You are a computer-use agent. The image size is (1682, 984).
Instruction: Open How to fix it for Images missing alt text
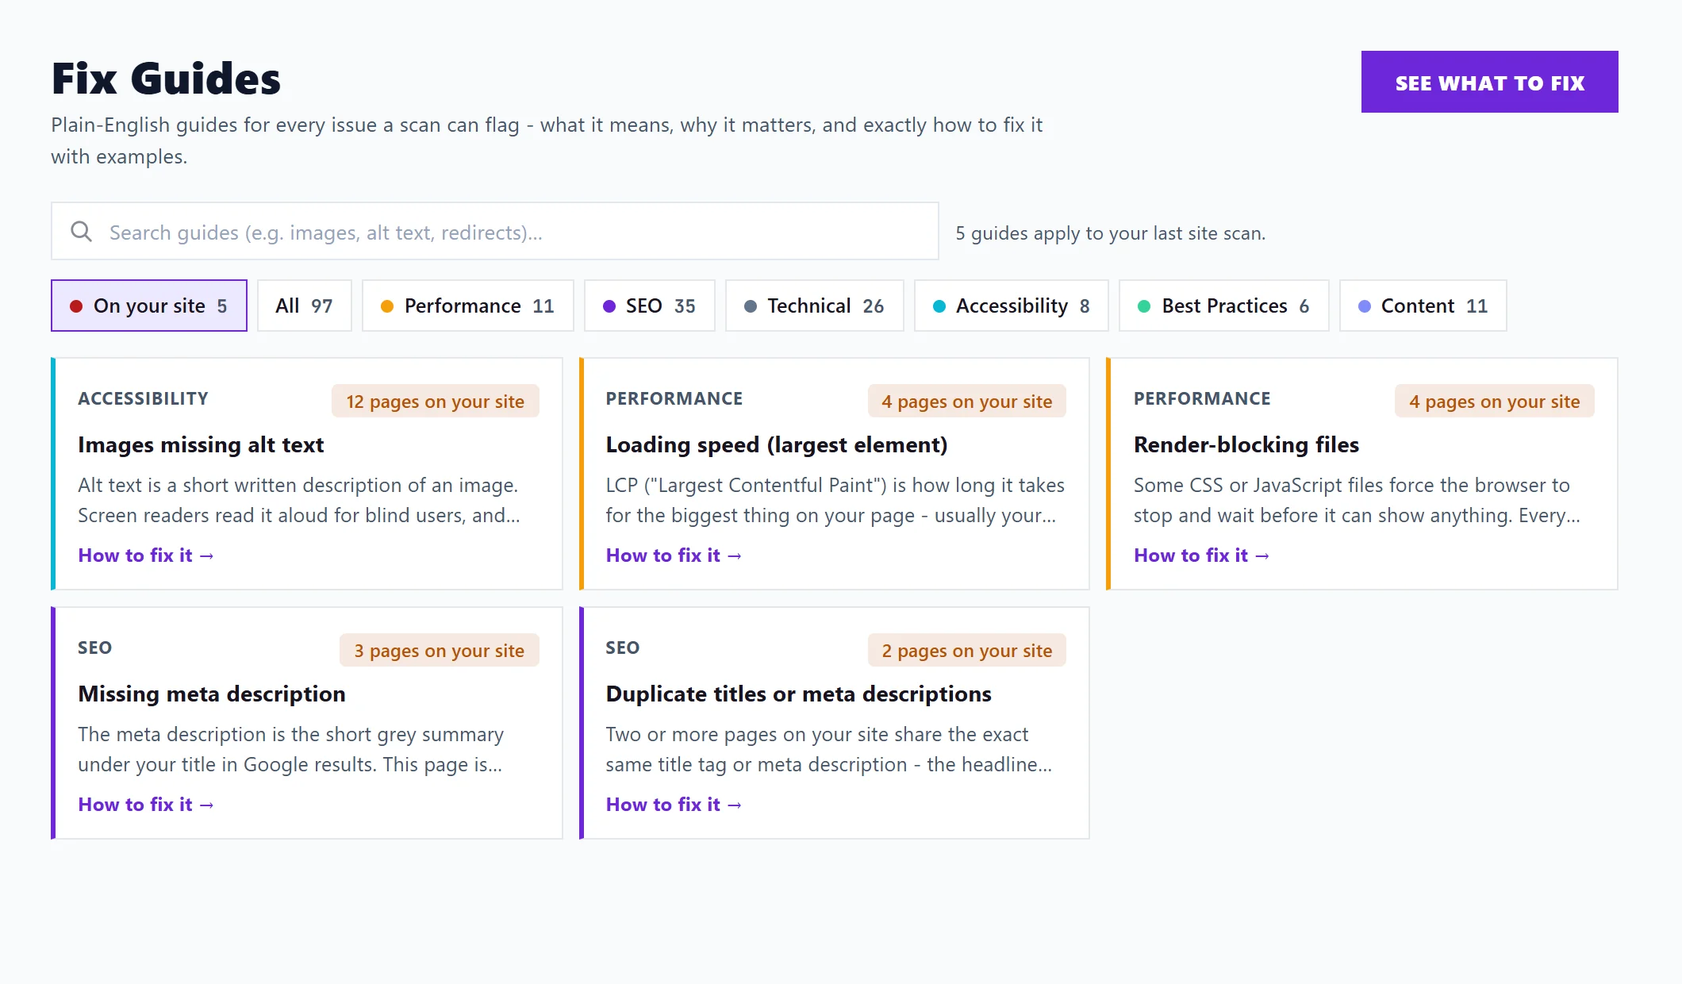[146, 555]
